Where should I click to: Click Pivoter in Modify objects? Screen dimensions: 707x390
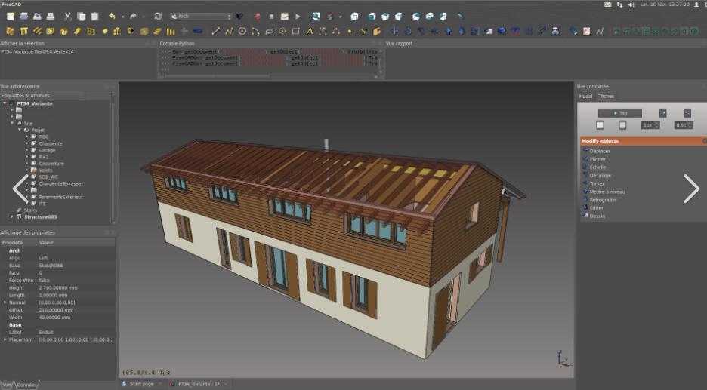point(597,159)
